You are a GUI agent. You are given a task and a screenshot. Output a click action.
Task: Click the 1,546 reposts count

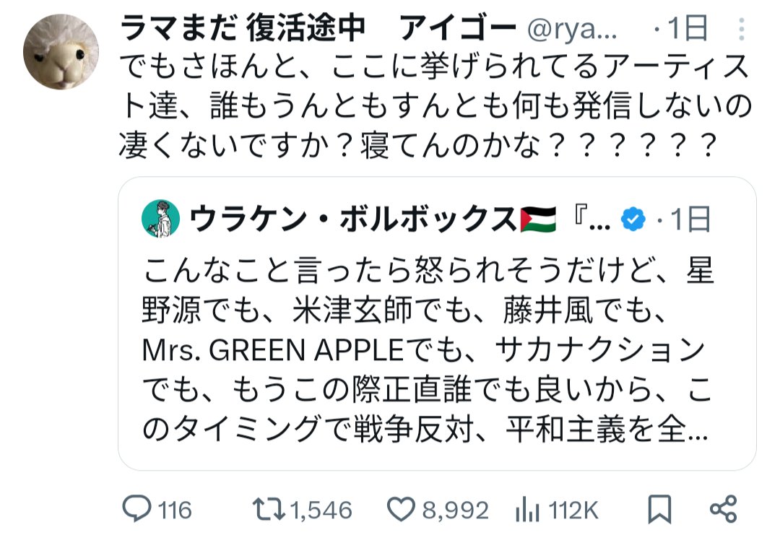pyautogui.click(x=321, y=511)
